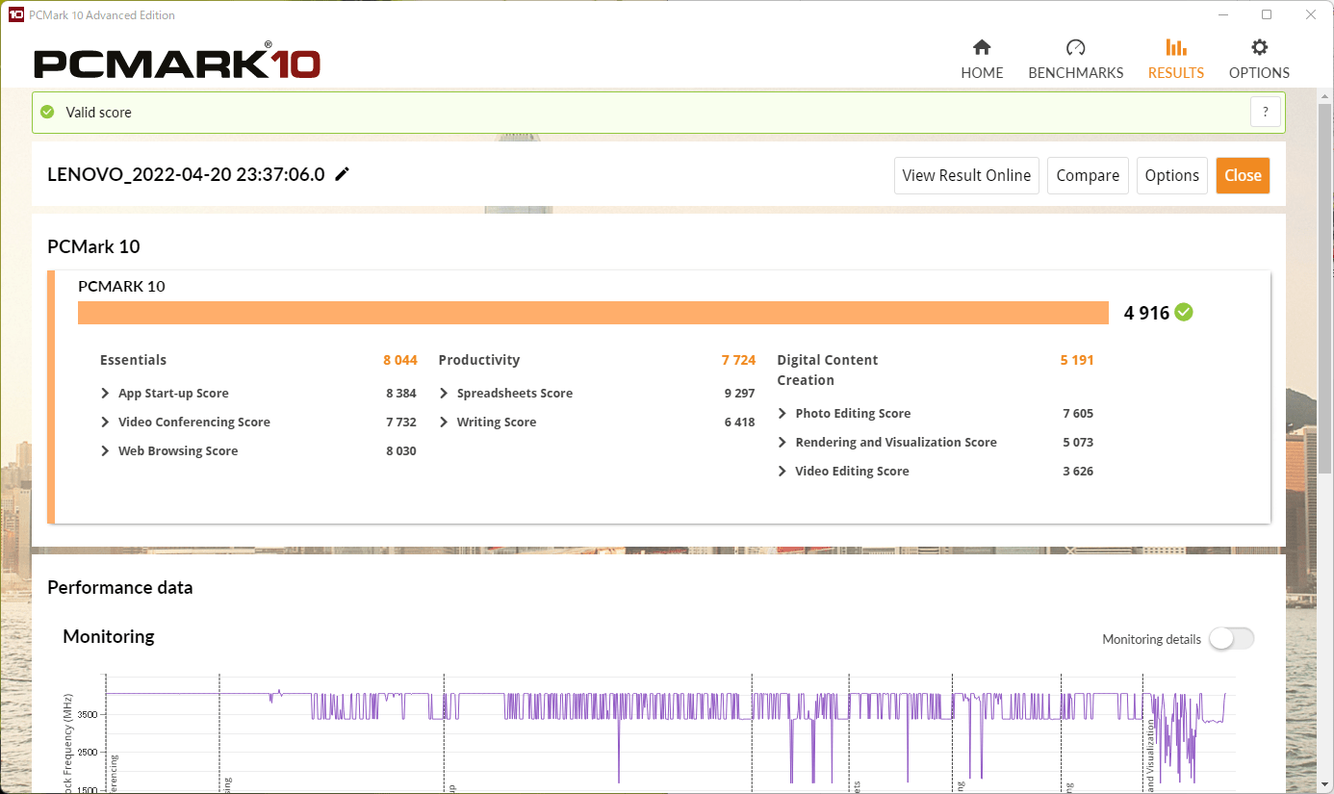Click the Performance data heading
The height and width of the screenshot is (794, 1334).
pyautogui.click(x=120, y=587)
